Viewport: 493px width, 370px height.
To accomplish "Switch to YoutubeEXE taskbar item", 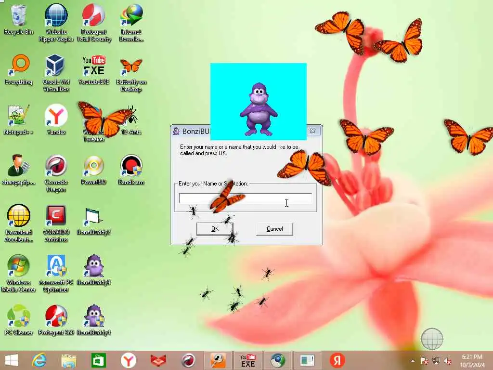I will (x=248, y=360).
